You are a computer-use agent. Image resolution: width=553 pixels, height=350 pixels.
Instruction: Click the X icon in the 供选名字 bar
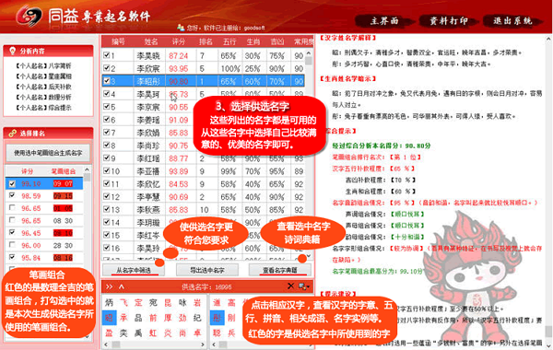(x=290, y=286)
